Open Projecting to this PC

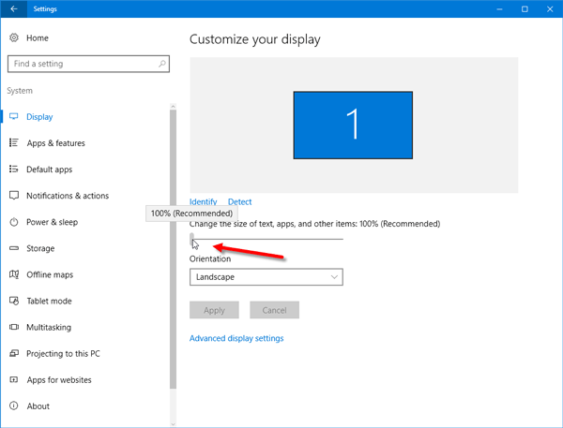pos(63,353)
